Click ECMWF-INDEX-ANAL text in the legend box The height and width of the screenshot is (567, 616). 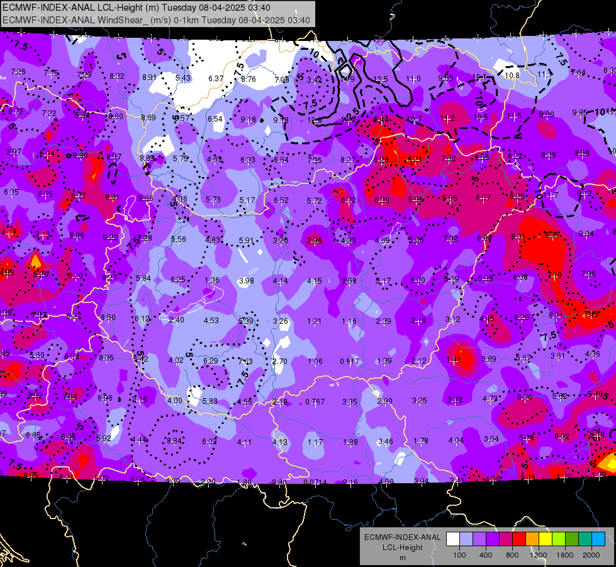pyautogui.click(x=402, y=537)
